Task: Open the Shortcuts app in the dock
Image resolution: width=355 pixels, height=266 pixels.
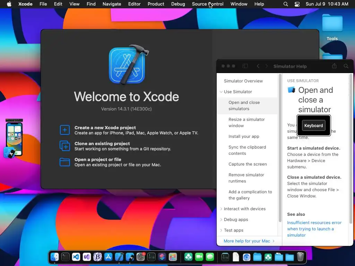Action: 162,257
